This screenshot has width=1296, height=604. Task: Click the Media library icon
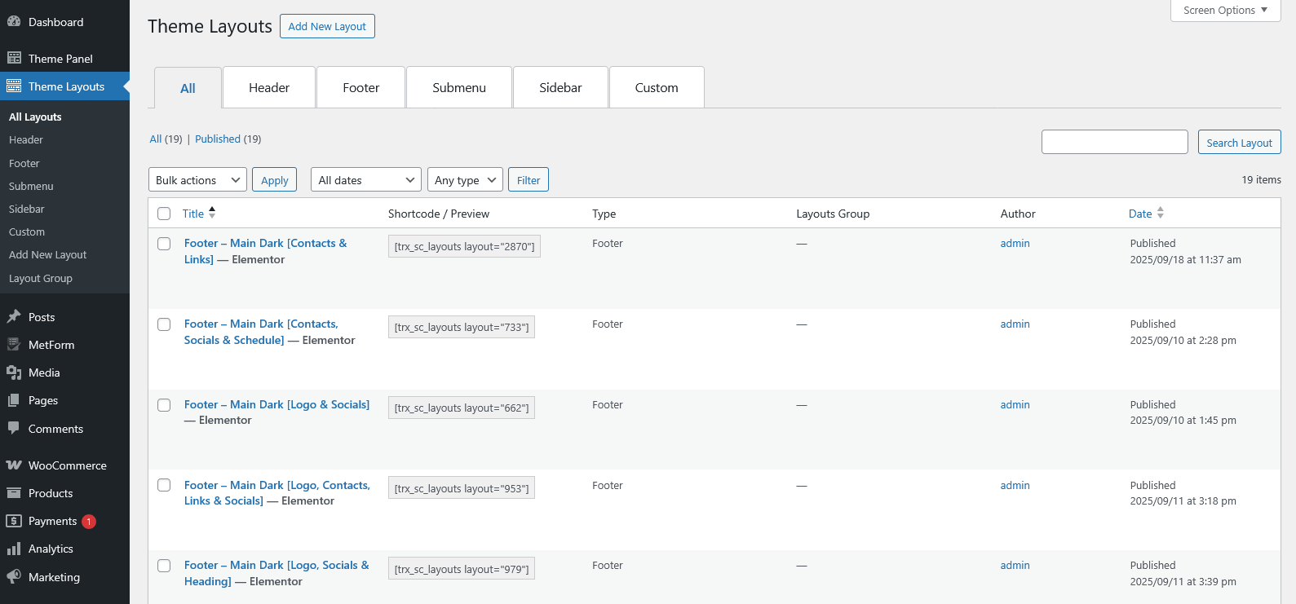point(14,373)
